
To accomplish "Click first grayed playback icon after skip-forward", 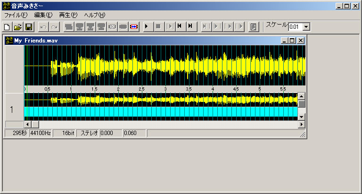I will coord(206,27).
